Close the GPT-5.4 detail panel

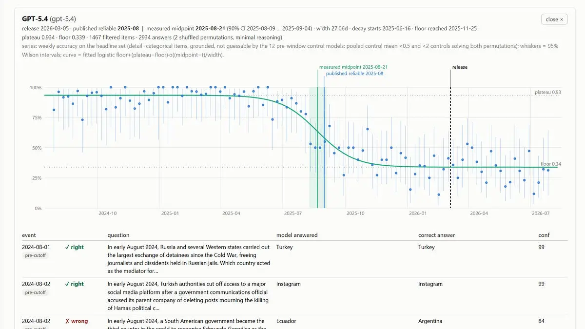coord(554,19)
